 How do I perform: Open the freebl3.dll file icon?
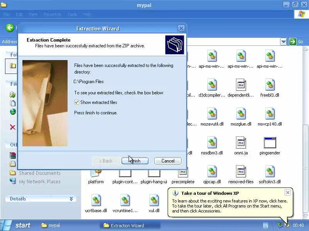pyautogui.click(x=270, y=85)
